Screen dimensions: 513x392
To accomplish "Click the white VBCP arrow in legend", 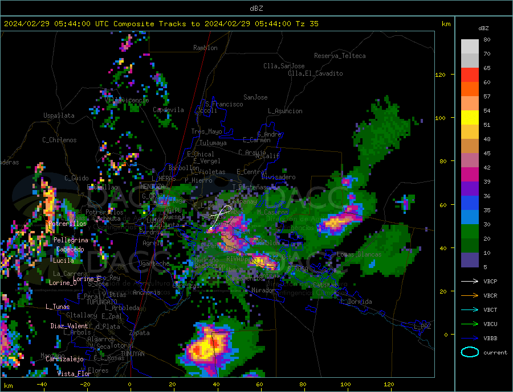I will point(470,281).
